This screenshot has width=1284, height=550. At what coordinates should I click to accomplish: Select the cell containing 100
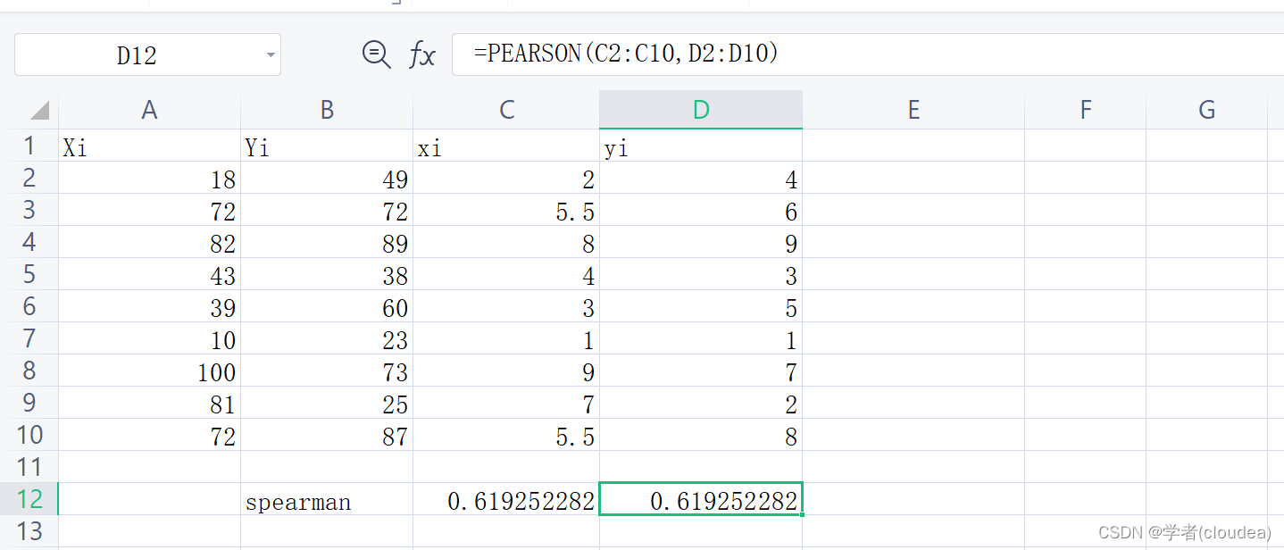[149, 371]
